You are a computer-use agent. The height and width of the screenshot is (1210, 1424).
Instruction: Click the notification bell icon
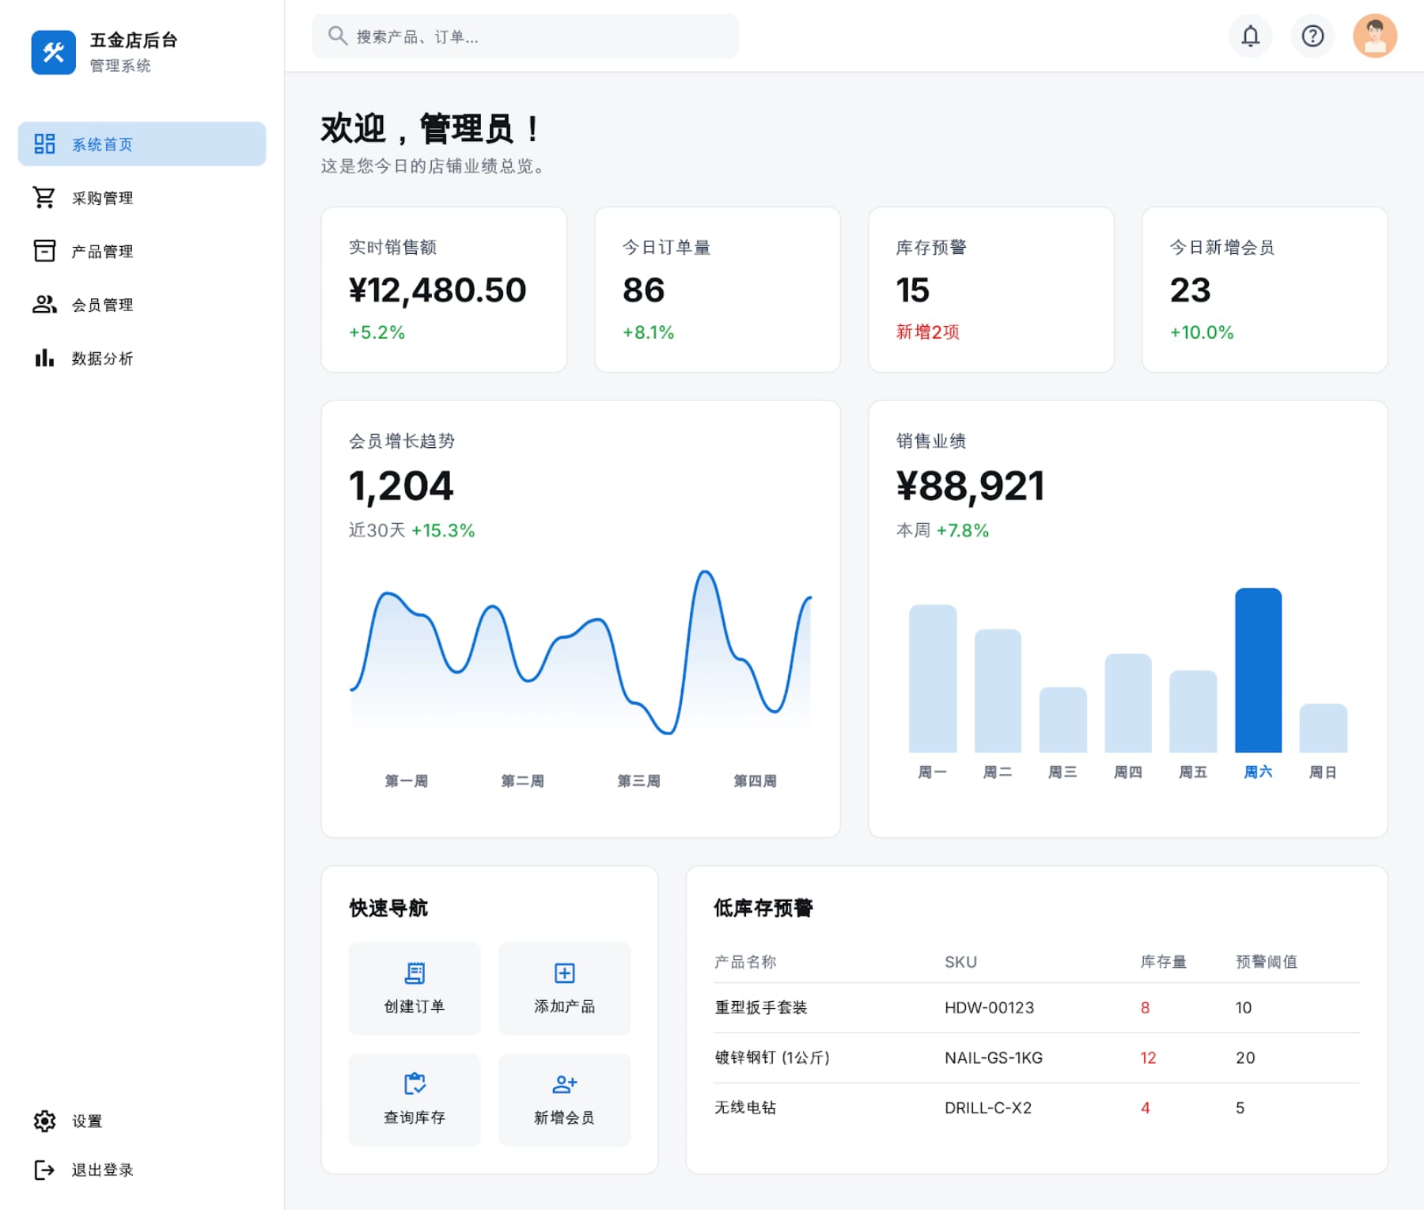[x=1250, y=36]
